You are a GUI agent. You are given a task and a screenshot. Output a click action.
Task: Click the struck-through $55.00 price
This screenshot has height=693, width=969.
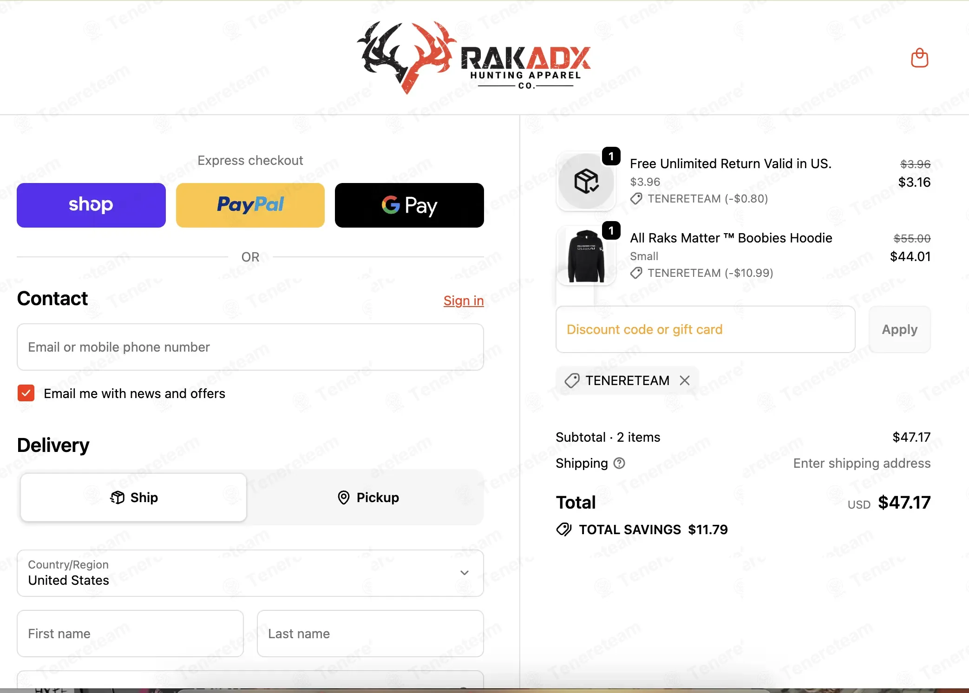(x=912, y=238)
